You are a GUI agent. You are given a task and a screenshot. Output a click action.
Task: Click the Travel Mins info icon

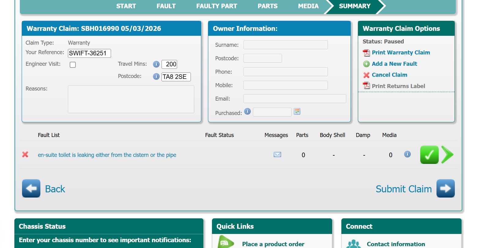156,64
